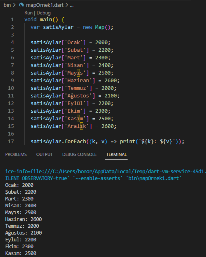Click line number 1 in the gutter
This screenshot has width=206, height=257.
pyautogui.click(x=12, y=20)
